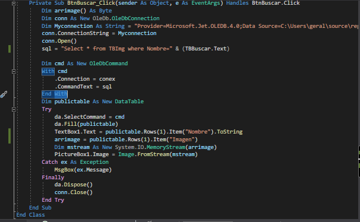Click da.Fill(publictable) call
This screenshot has height=222, width=360.
click(86, 124)
